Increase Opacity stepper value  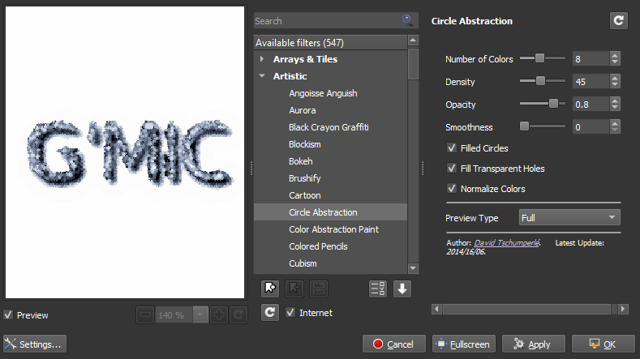[x=615, y=100]
